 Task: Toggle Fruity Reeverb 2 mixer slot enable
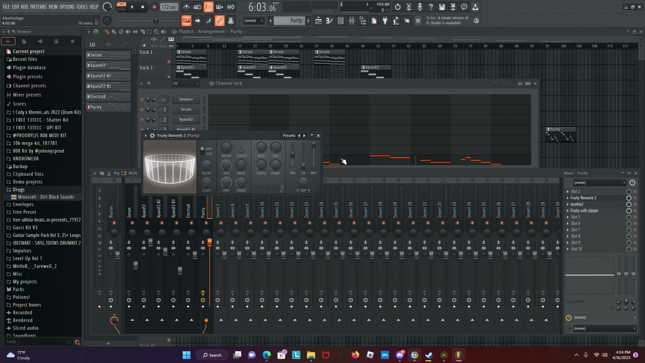tap(635, 198)
